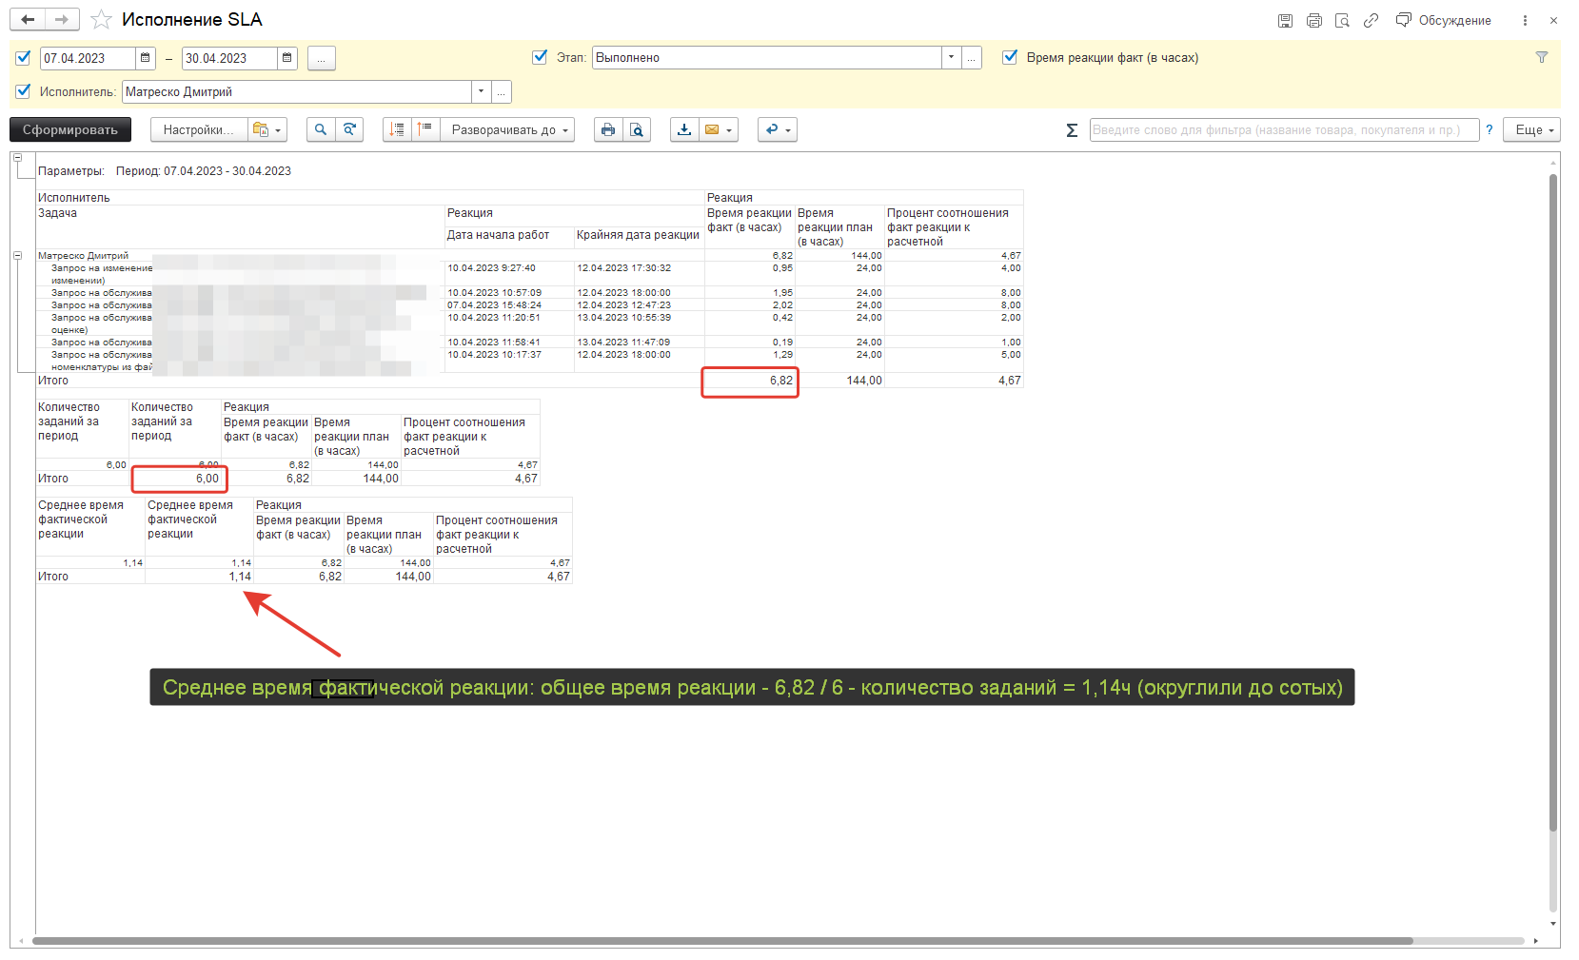Image resolution: width=1579 pixels, height=960 pixels.
Task: Open print preview from the report toolbar
Action: pos(637,130)
